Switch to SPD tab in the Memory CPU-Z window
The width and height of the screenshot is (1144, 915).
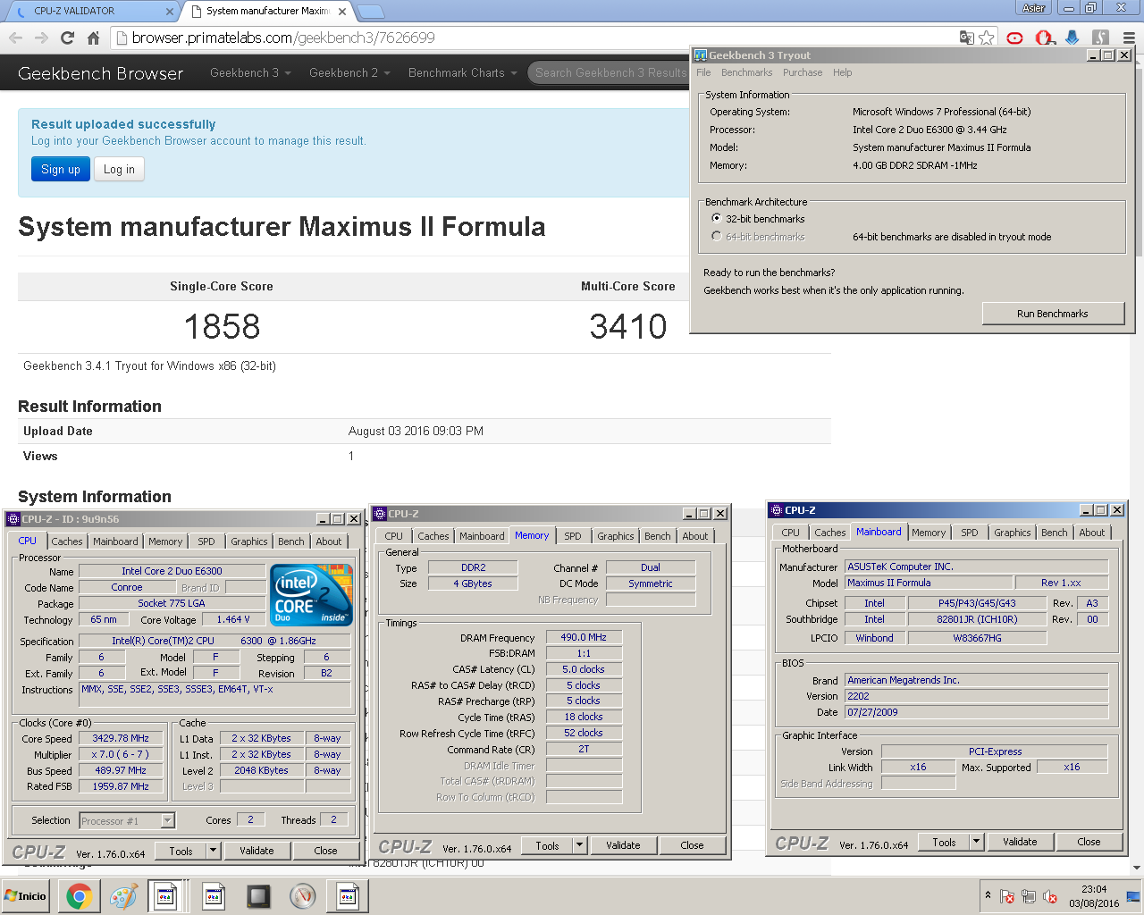pos(573,536)
